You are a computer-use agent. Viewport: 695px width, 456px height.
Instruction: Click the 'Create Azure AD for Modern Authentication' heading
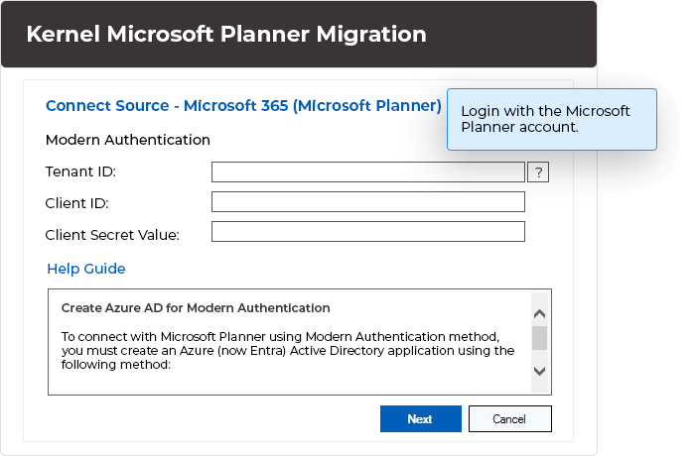pyautogui.click(x=196, y=308)
